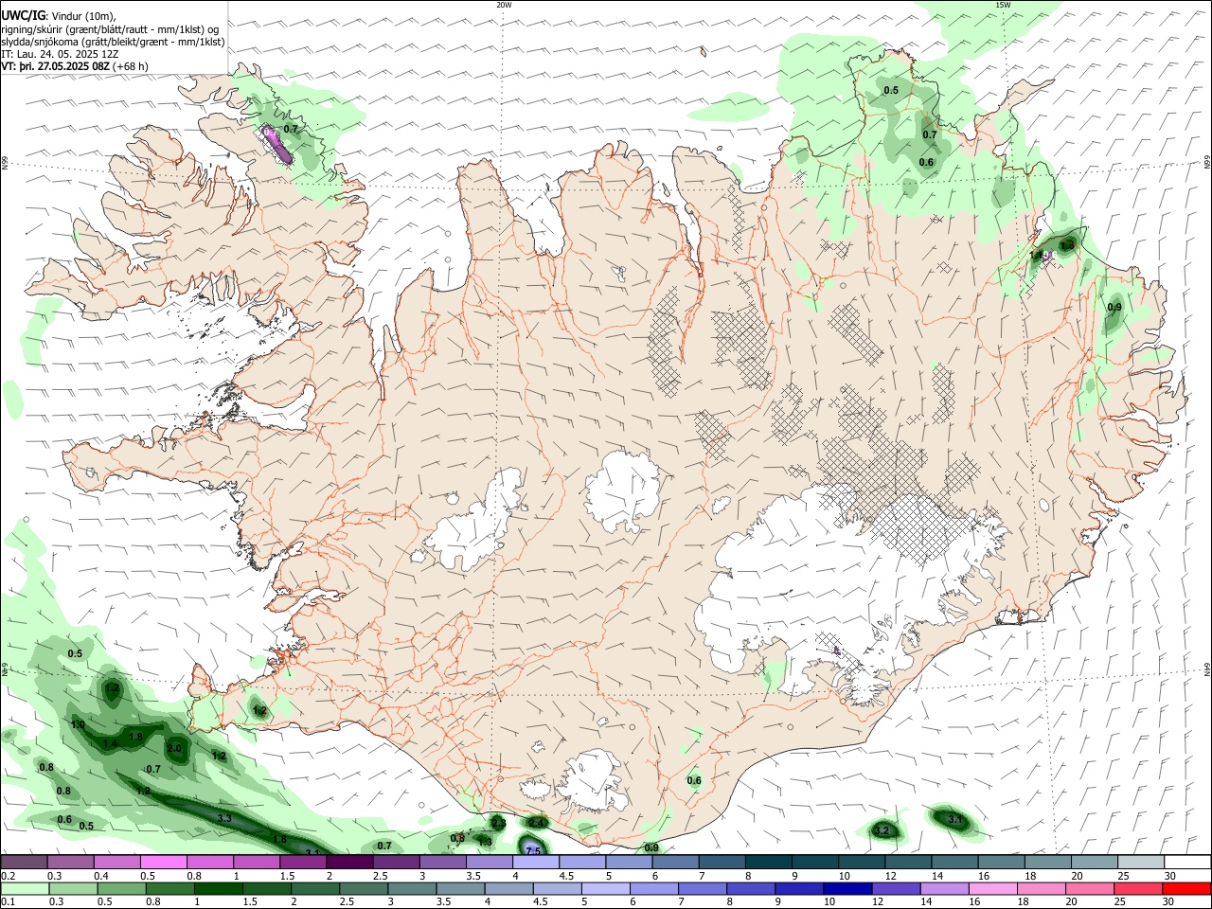Click the purple snowfall patch in the Westfjords

tap(276, 144)
